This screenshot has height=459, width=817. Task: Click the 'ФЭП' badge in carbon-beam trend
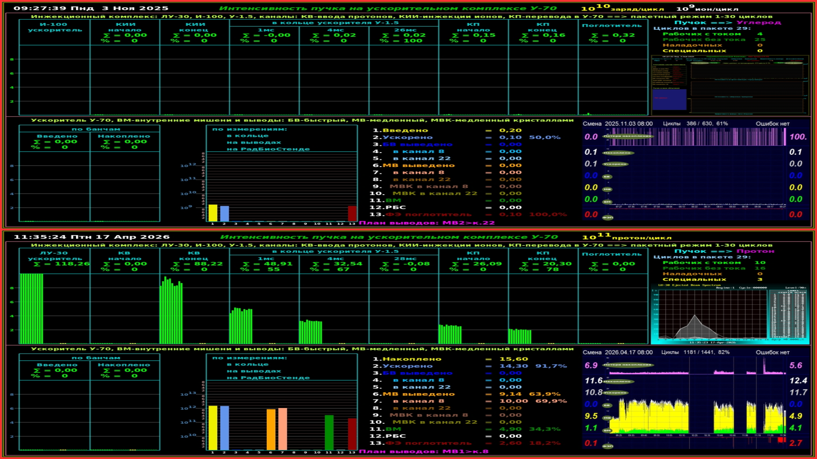(x=608, y=217)
